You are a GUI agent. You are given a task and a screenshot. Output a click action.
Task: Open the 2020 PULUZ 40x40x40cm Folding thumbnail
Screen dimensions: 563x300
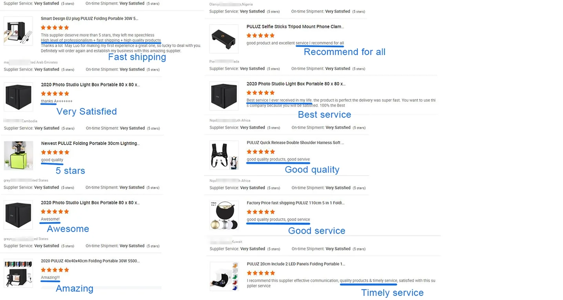pyautogui.click(x=18, y=274)
